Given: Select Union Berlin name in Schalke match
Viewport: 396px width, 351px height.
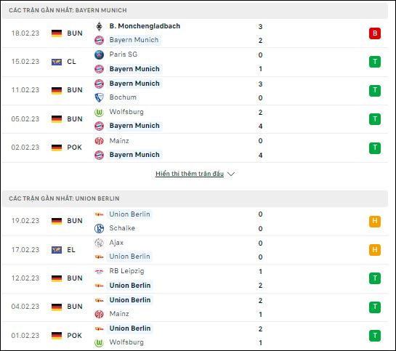Looking at the screenshot, I should (x=129, y=214).
